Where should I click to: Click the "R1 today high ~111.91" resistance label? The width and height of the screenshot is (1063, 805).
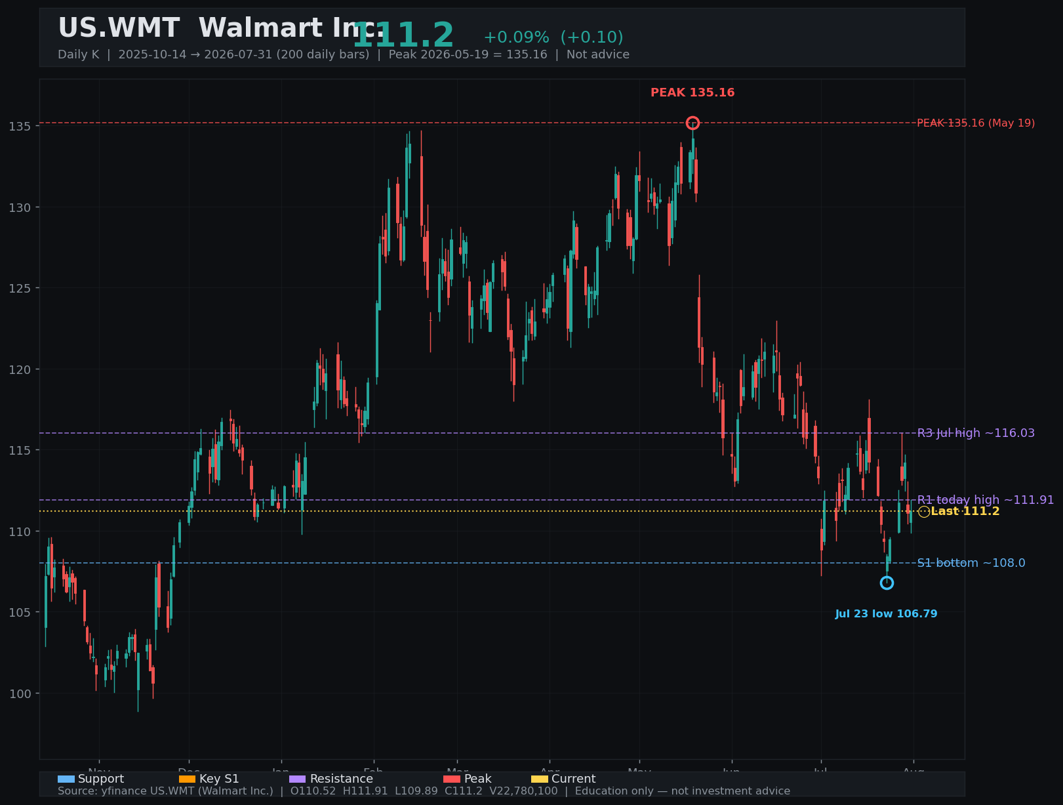click(x=986, y=500)
